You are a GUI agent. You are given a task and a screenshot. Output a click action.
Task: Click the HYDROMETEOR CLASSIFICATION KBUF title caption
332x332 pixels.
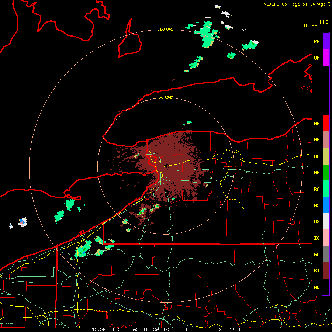(166, 329)
